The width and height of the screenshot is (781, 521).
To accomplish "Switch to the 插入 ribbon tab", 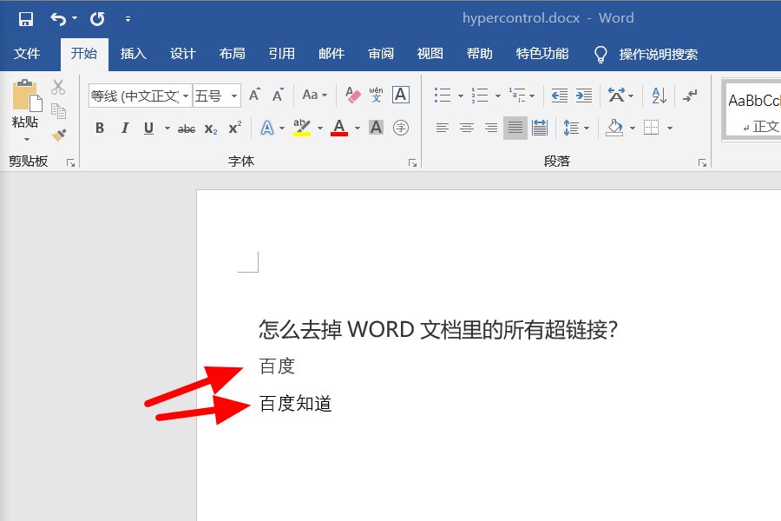I will point(133,53).
